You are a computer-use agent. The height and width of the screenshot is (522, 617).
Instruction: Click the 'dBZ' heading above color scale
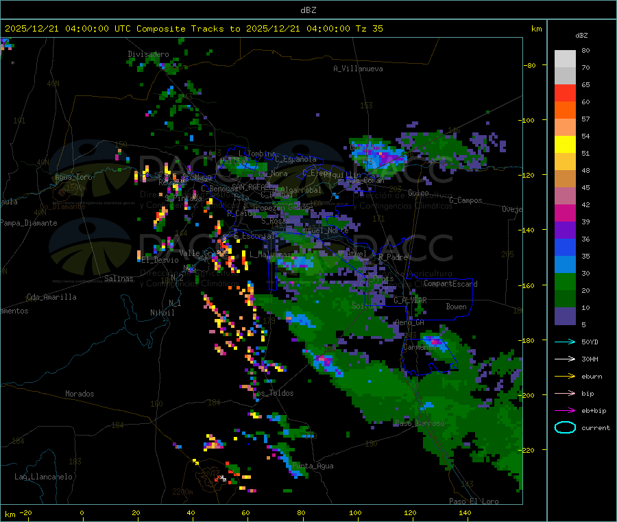[x=581, y=36]
